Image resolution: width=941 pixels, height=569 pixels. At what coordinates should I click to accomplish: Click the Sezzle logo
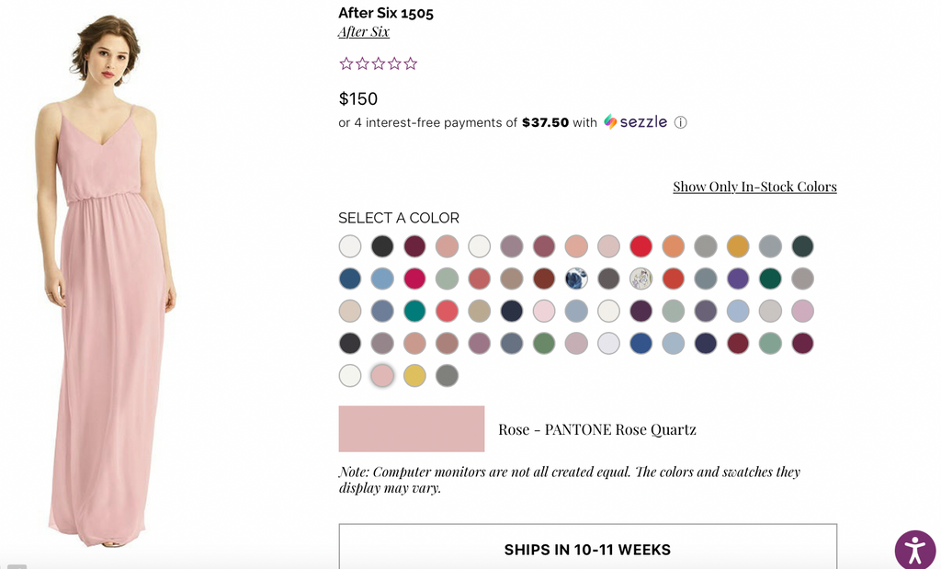tap(636, 122)
